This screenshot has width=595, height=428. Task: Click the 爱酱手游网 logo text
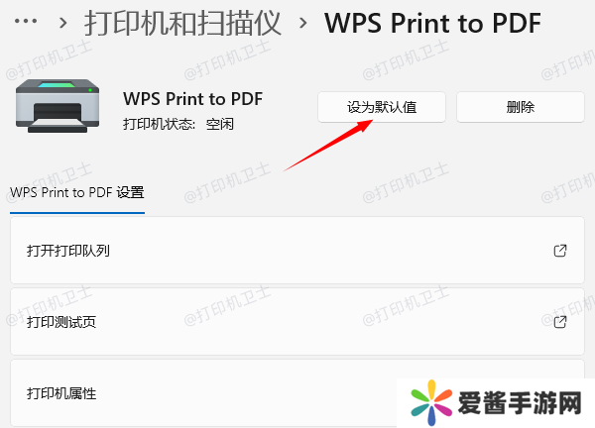coord(520,403)
